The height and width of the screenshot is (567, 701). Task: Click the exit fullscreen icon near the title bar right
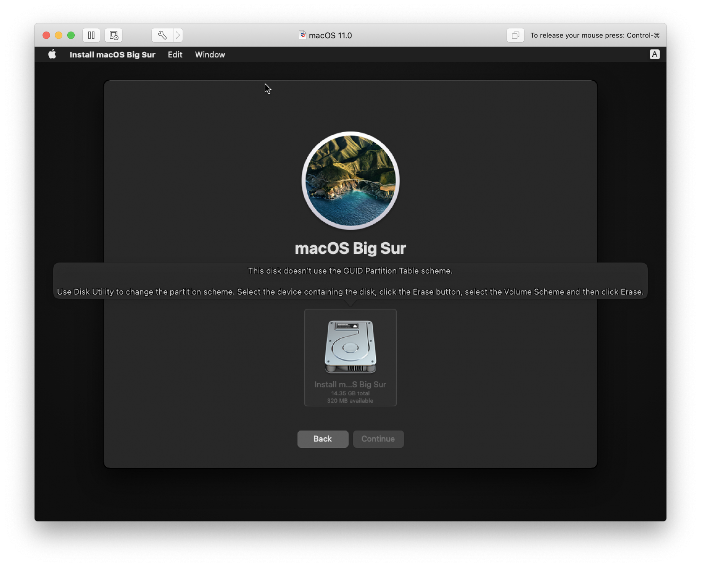(515, 35)
